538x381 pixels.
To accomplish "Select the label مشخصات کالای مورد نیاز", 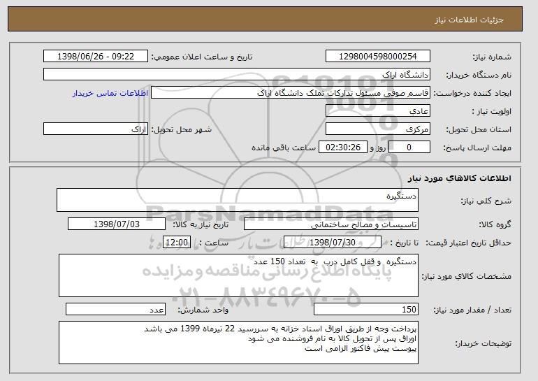I will (x=467, y=276).
